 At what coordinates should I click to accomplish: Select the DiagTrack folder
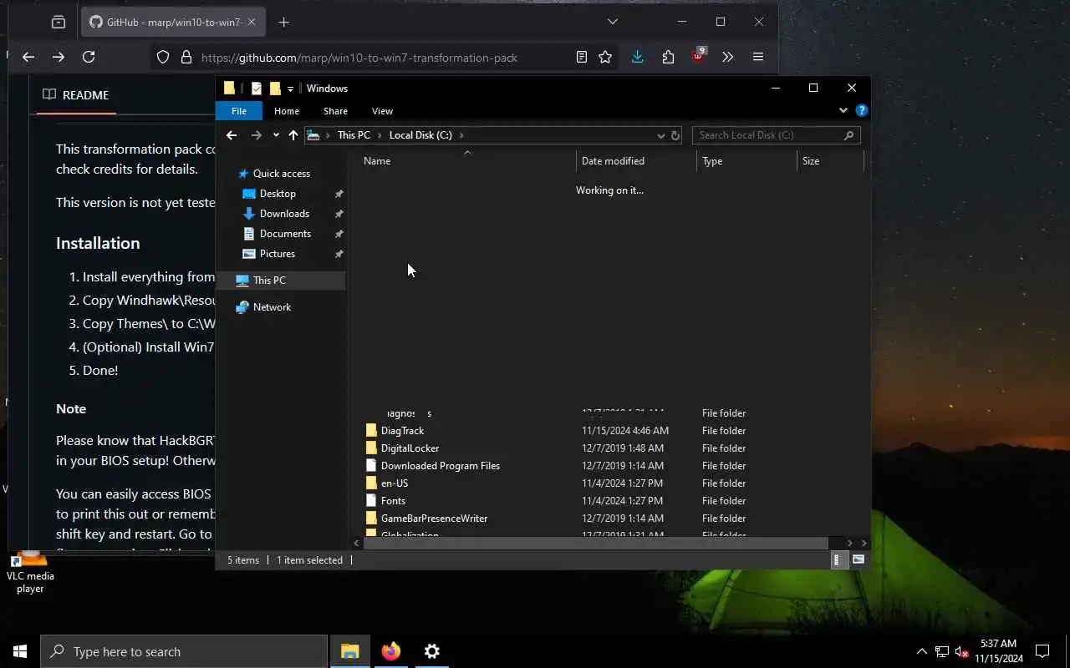[402, 431]
